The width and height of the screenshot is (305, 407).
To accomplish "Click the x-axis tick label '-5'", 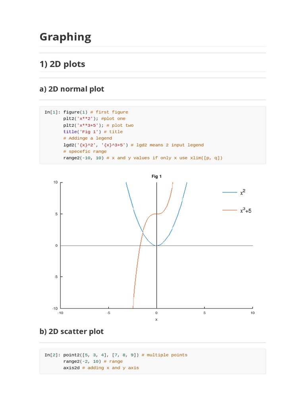I will coord(108,313).
